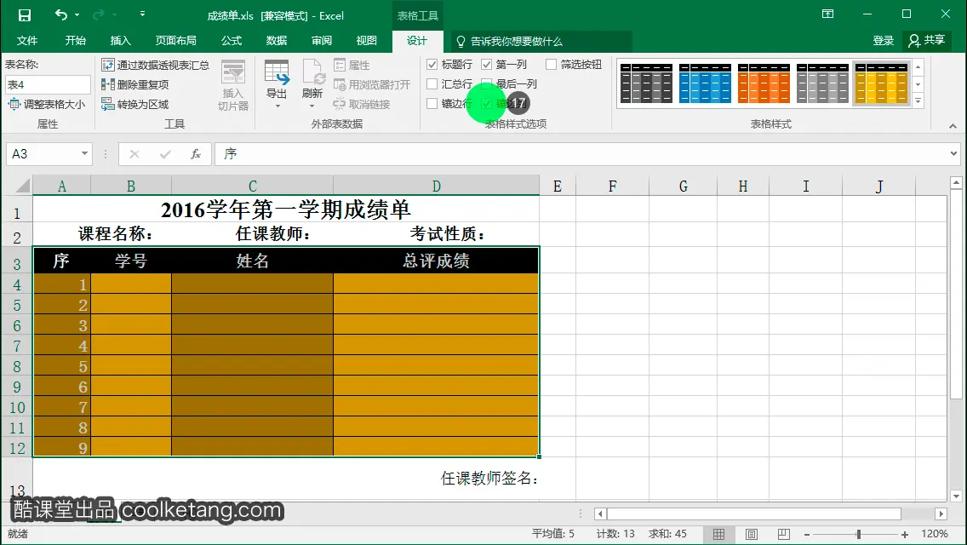Click the Enter checkmark in formula bar
This screenshot has width=967, height=545.
tap(164, 154)
